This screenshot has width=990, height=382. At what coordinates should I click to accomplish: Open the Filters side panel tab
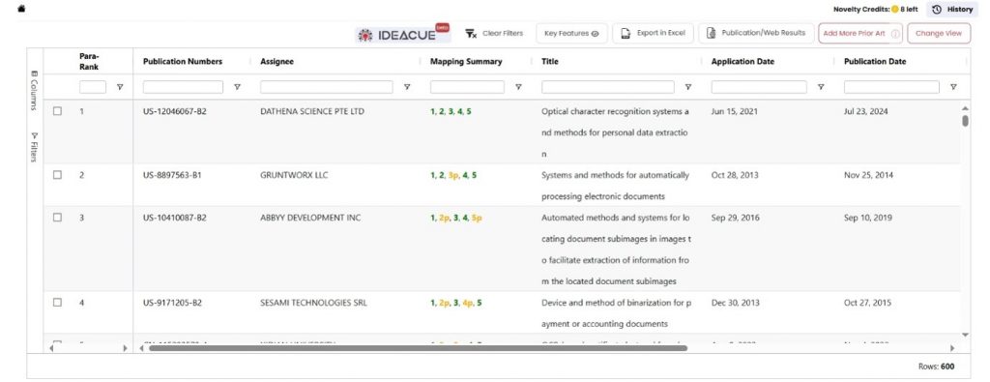pos(34,146)
